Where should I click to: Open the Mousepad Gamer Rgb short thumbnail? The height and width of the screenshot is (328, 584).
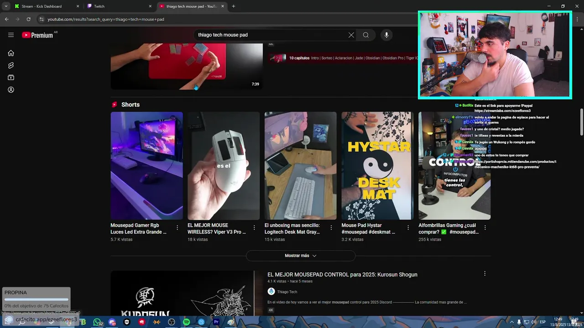(146, 166)
